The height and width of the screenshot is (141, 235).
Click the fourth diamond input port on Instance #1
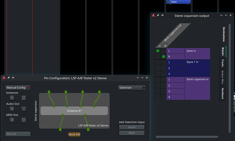coord(94,106)
